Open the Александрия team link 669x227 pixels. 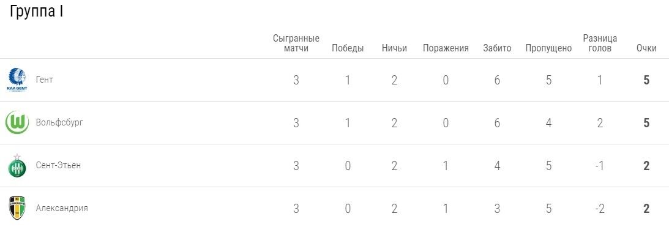(x=62, y=208)
